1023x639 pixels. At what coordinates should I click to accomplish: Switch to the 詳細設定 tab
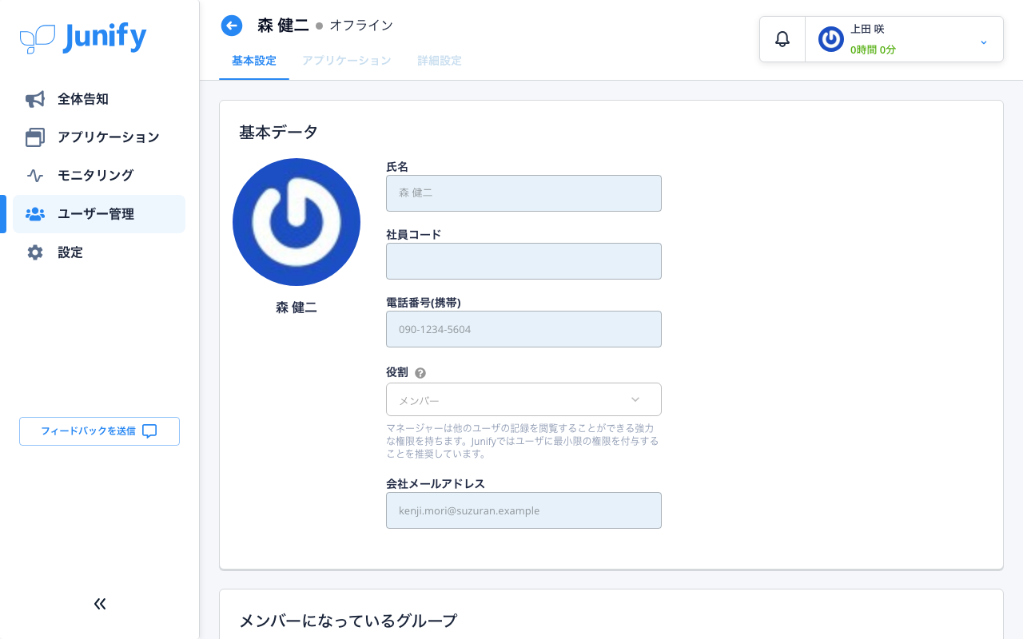(440, 61)
